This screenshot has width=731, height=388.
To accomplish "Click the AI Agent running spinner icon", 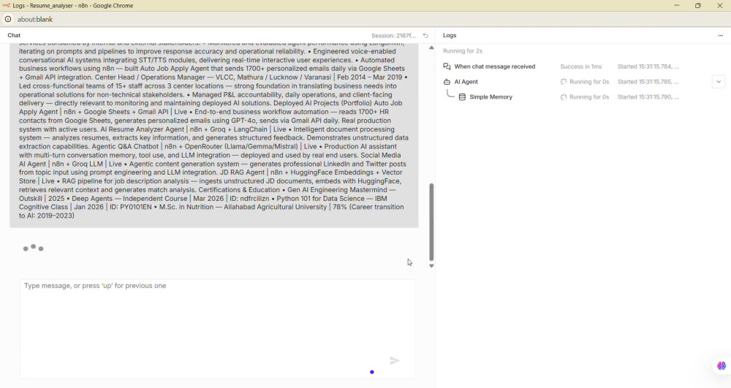I will pyautogui.click(x=563, y=82).
